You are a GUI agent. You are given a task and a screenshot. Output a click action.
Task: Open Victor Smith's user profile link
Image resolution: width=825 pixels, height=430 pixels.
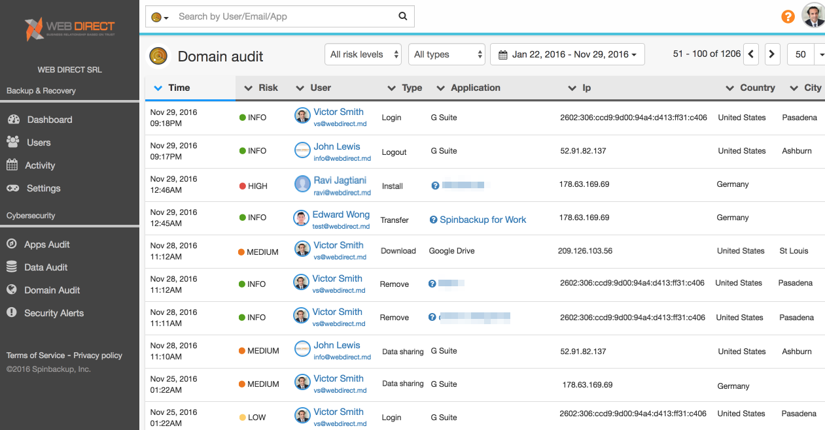[x=339, y=112]
